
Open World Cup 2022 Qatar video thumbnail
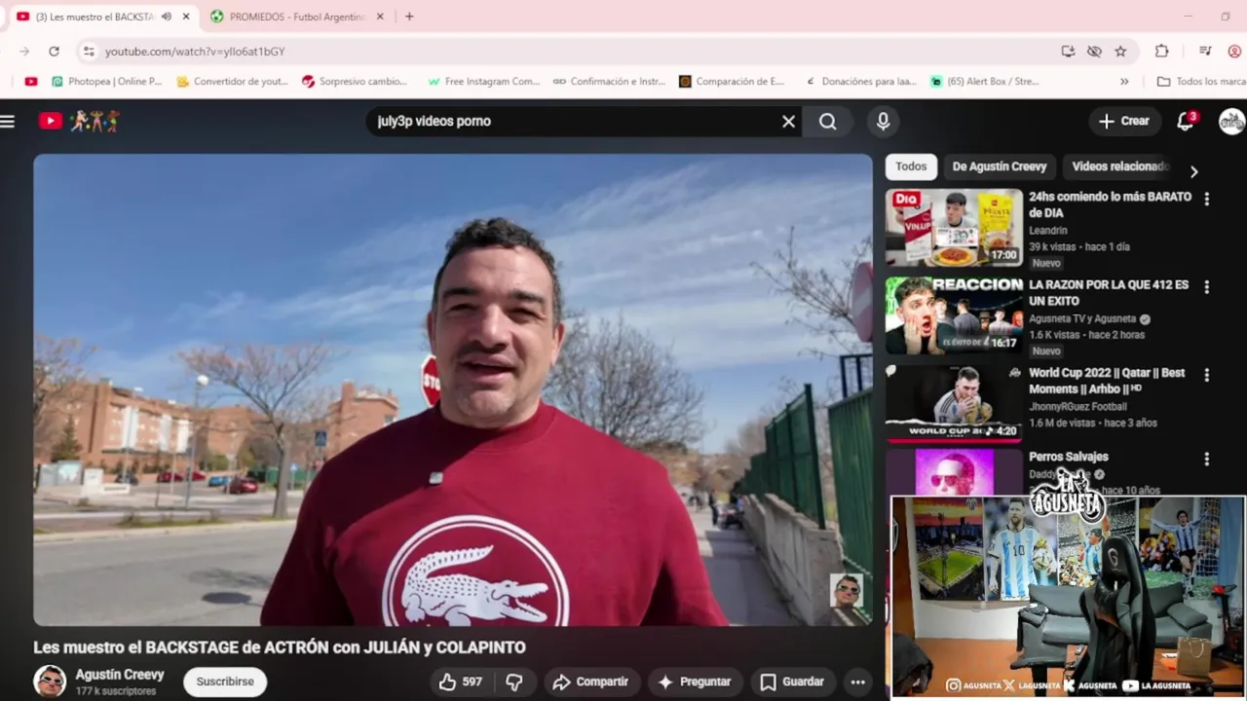coord(954,404)
